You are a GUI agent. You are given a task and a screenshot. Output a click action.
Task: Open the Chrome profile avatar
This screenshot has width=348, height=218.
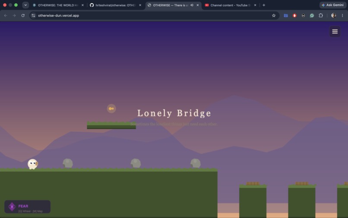pyautogui.click(x=333, y=16)
